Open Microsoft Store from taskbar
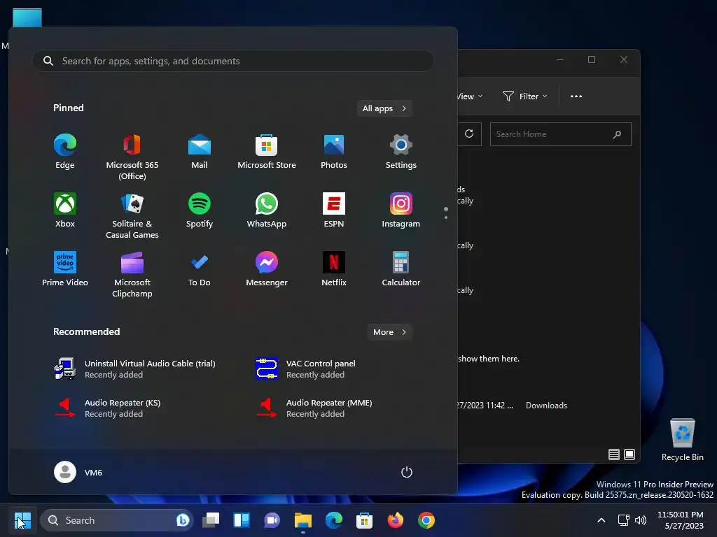This screenshot has width=717, height=537. click(x=364, y=520)
